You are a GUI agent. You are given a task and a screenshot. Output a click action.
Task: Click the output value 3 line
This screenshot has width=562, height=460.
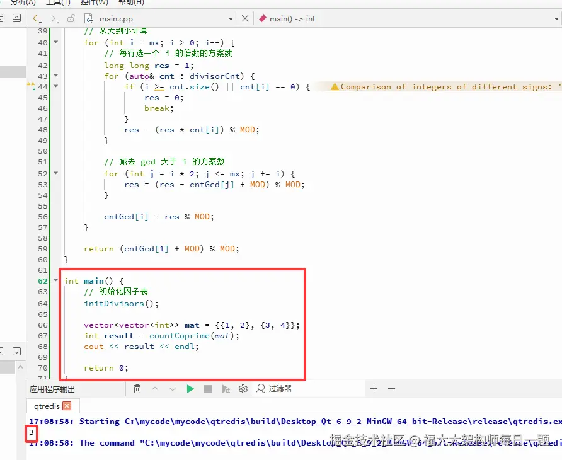pos(32,432)
